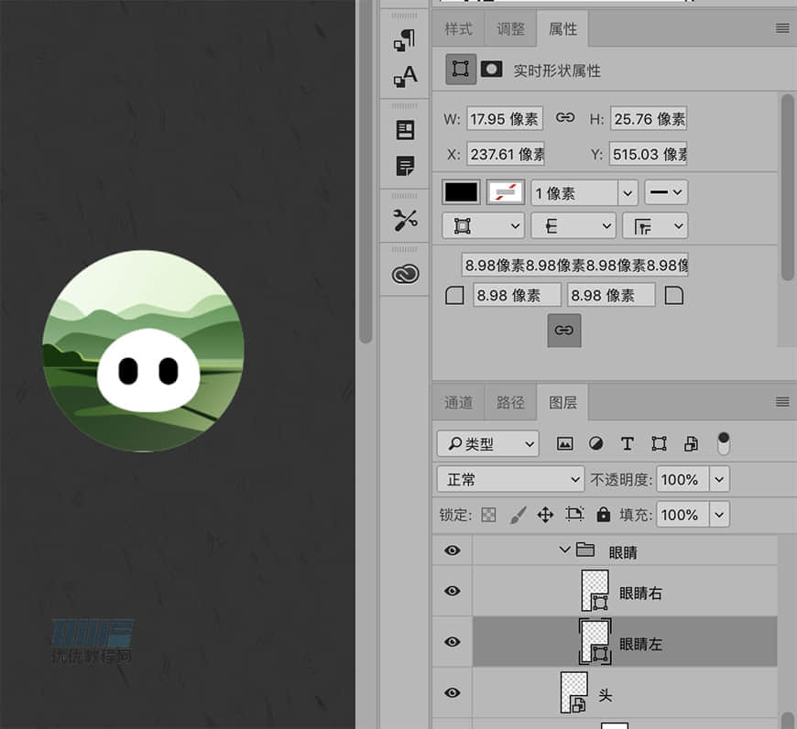Toggle visibility of the 头 layer
This screenshot has width=797, height=729.
click(452, 694)
